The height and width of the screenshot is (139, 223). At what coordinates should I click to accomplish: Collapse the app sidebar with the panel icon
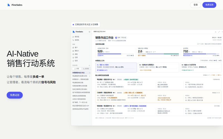pos(89,32)
